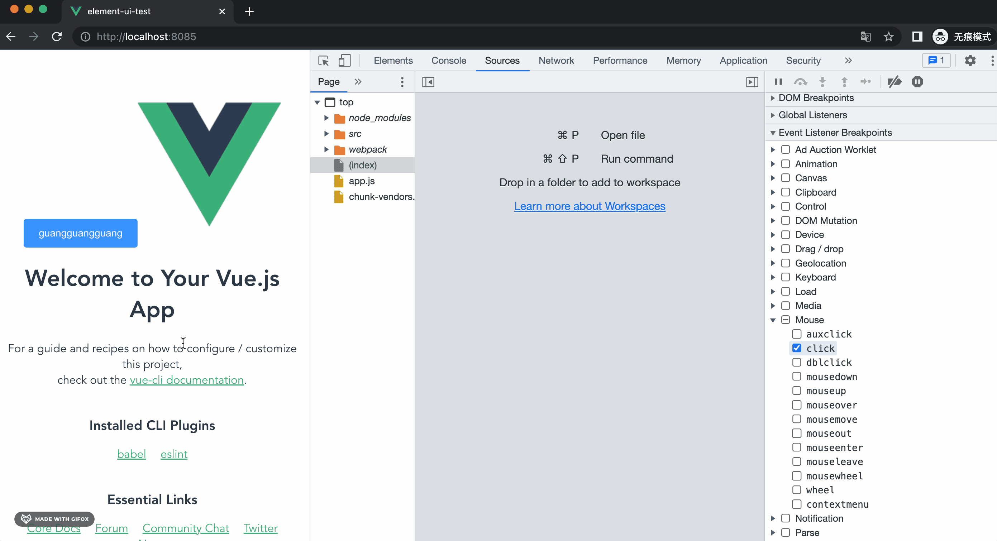This screenshot has width=997, height=541.
Task: Click the guangguangguang blue button
Action: [81, 233]
